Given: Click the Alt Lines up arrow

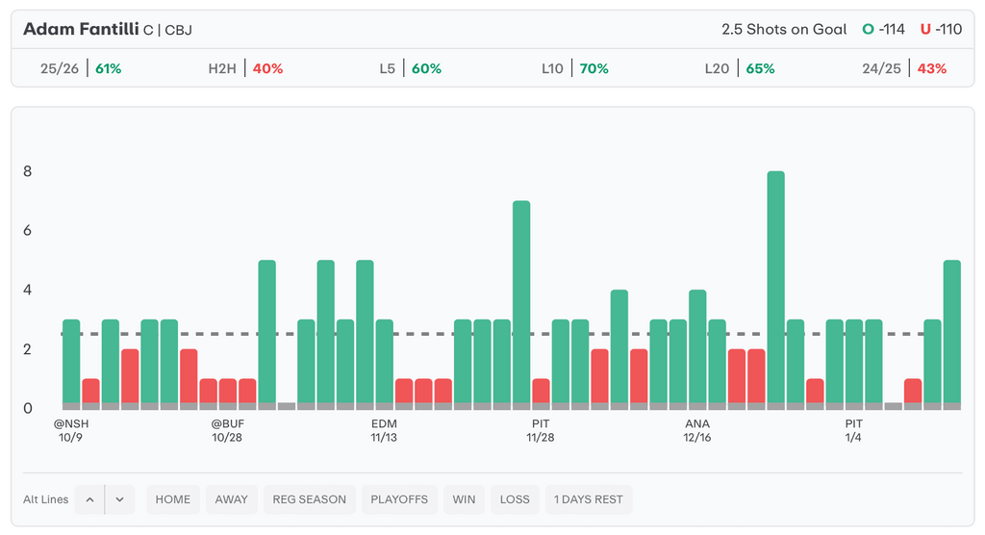Looking at the screenshot, I should tap(89, 499).
